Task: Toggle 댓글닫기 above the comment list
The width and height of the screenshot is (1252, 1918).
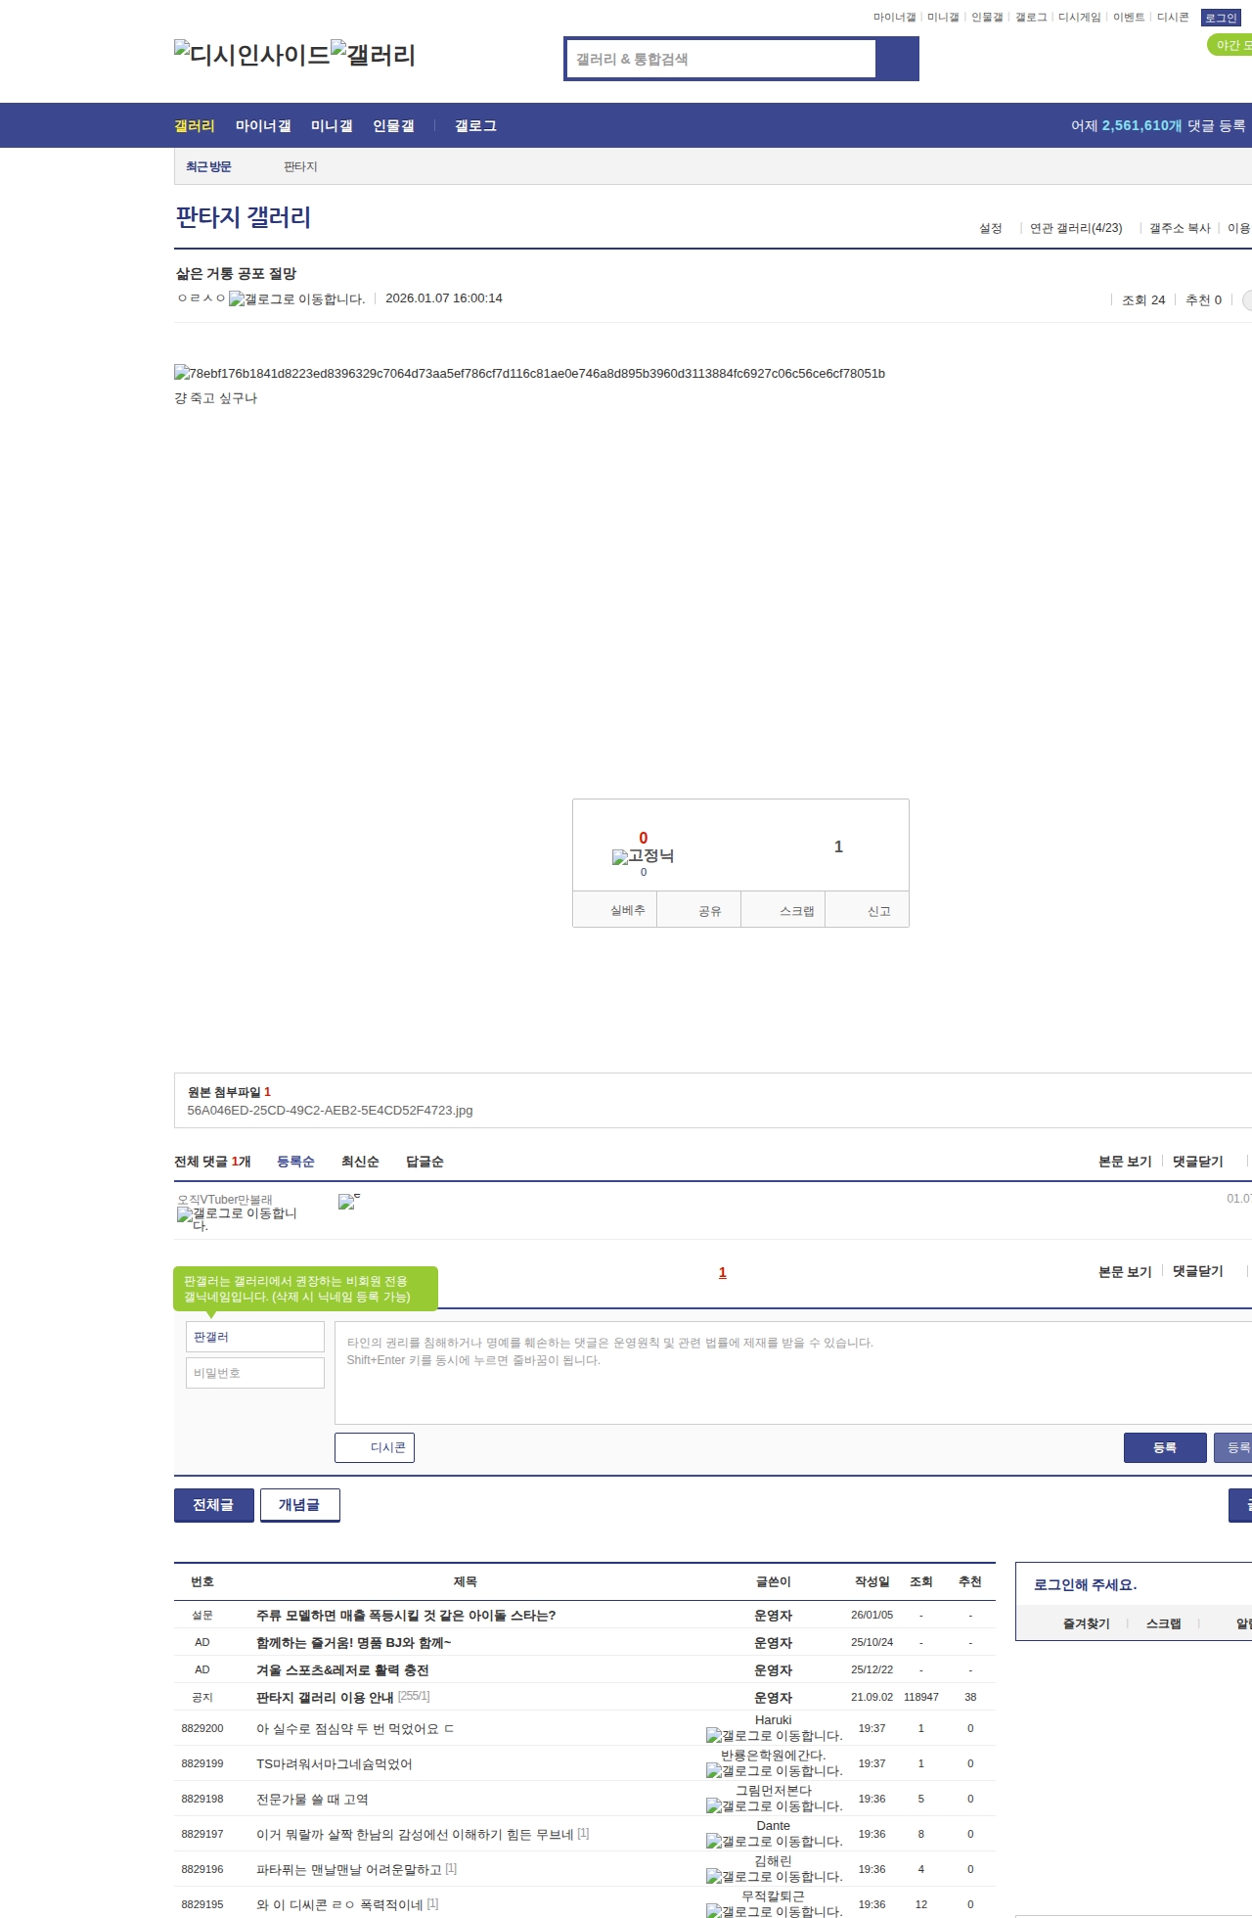Action: (x=1197, y=1162)
